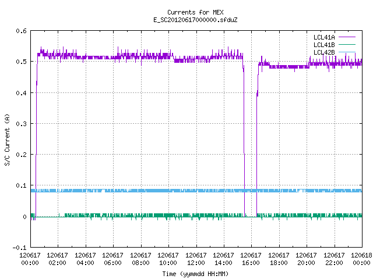This screenshot has height=279, width=373.
Task: Click the filename E_SC20120617000000.sfduZ subtitle
Action: pos(195,20)
